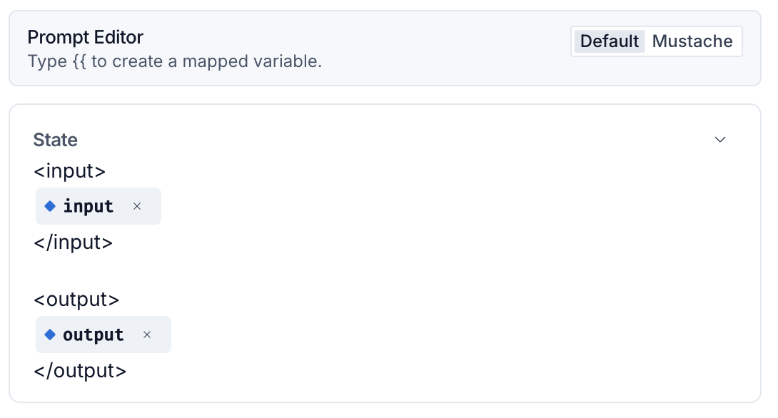
Task: Click the blue diamond icon beside input
Action: [50, 206]
